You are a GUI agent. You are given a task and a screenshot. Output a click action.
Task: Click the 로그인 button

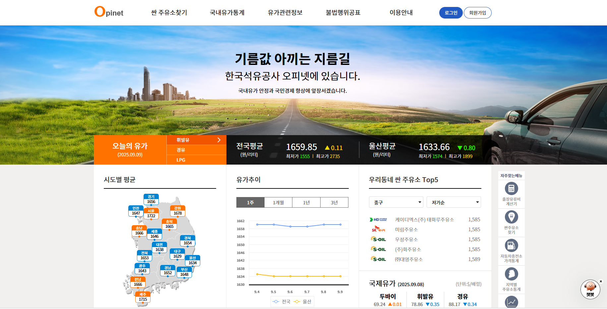pos(451,13)
